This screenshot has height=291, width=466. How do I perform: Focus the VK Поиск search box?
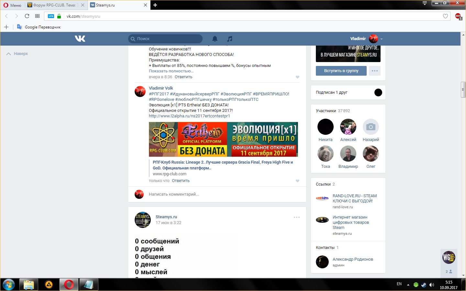(x=165, y=39)
